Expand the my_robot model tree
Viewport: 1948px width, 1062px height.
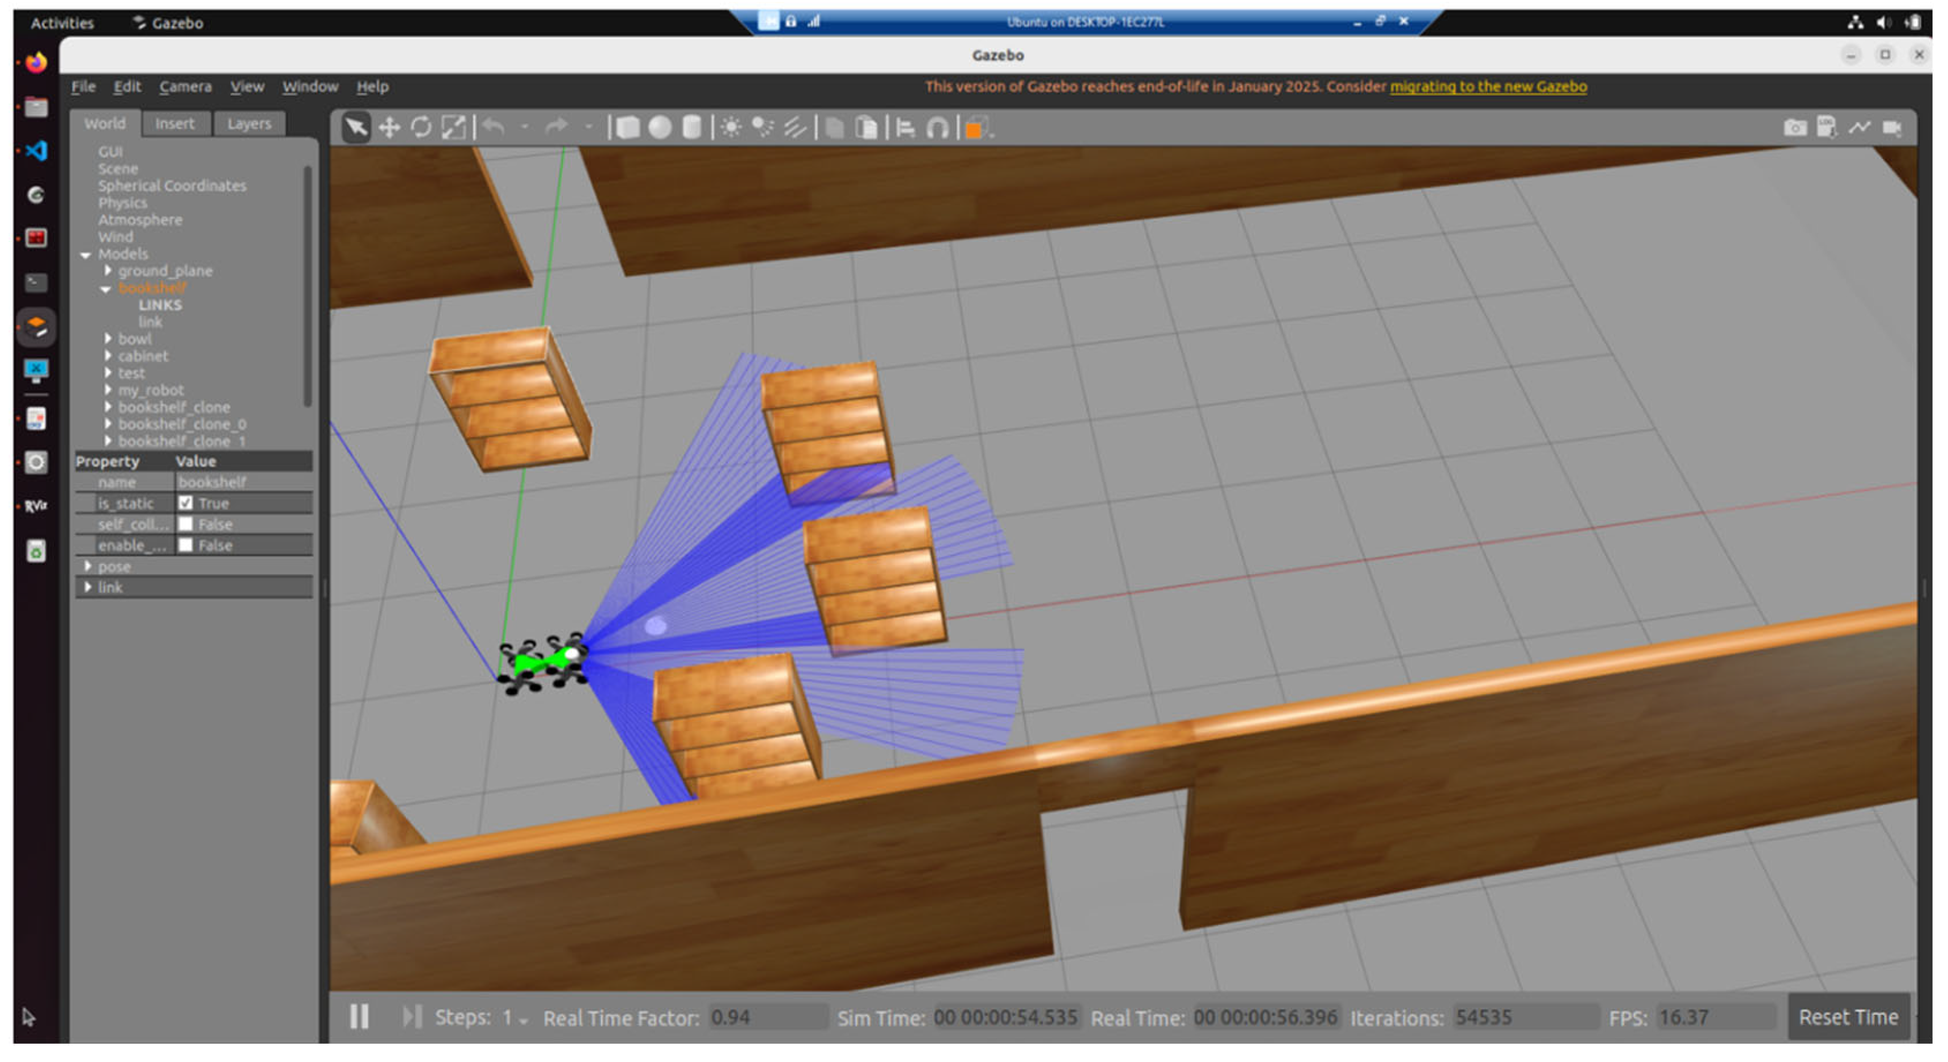[108, 390]
